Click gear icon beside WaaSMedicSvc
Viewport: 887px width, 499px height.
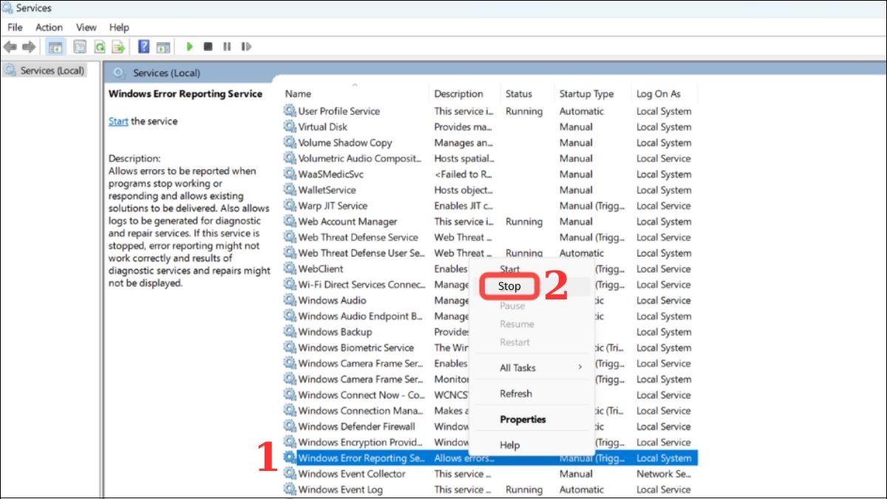[289, 174]
